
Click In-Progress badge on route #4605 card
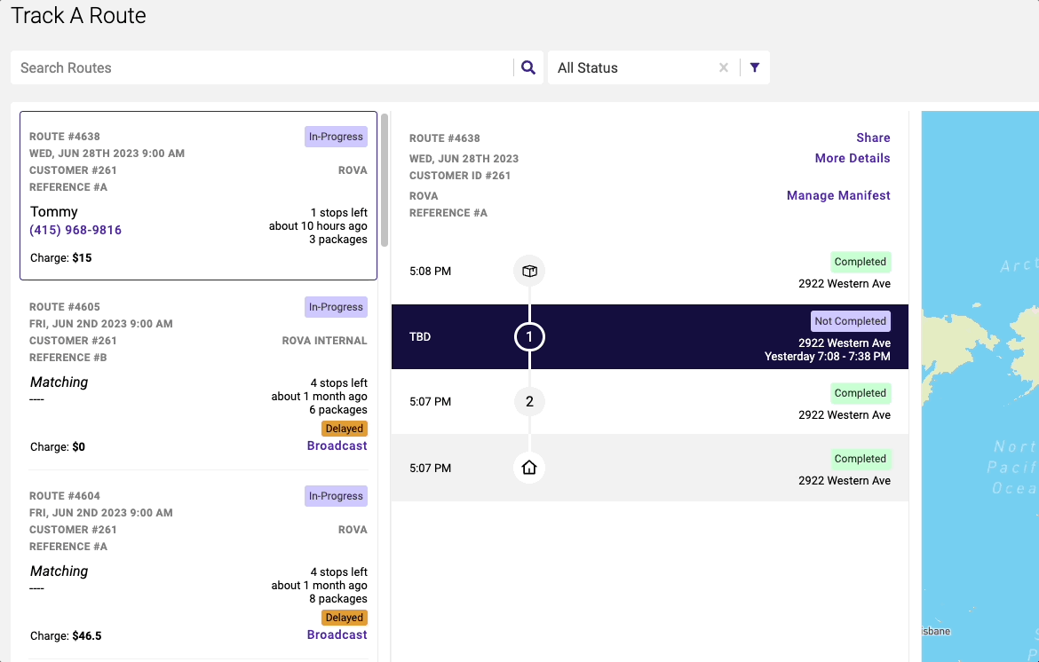[336, 307]
